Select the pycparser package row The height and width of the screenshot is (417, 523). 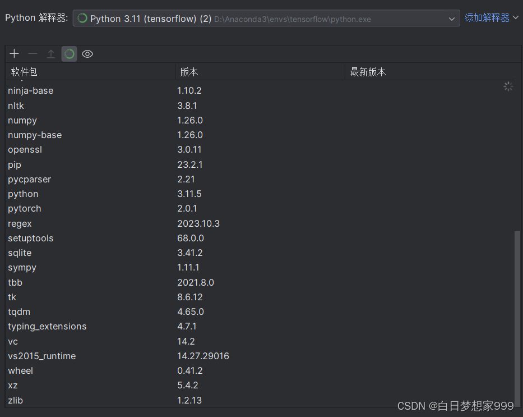[x=260, y=179]
